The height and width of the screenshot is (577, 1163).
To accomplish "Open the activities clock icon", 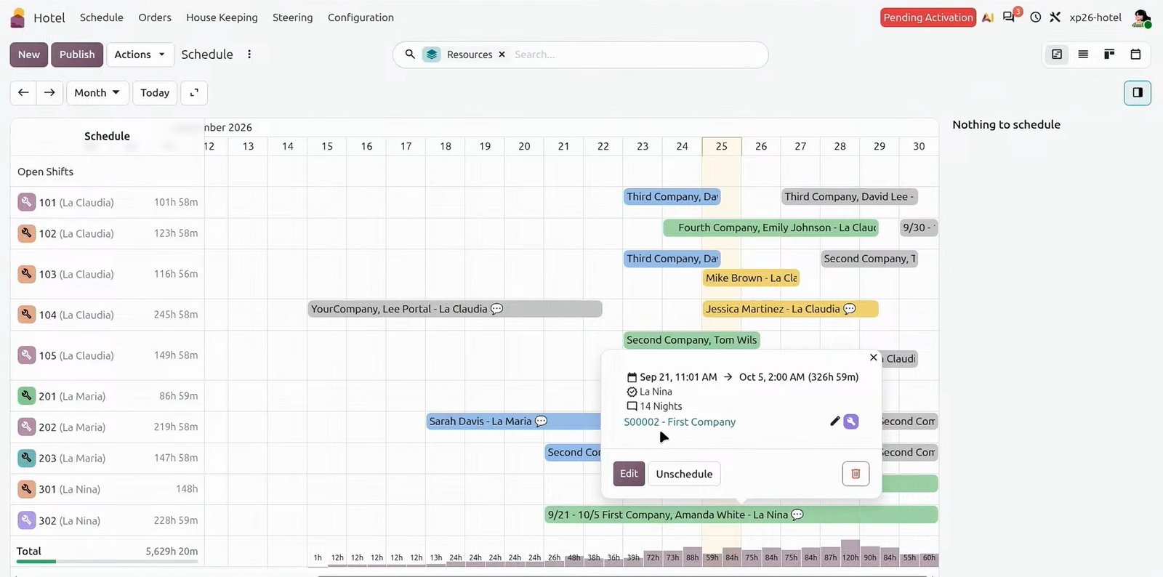I will click(x=1036, y=17).
